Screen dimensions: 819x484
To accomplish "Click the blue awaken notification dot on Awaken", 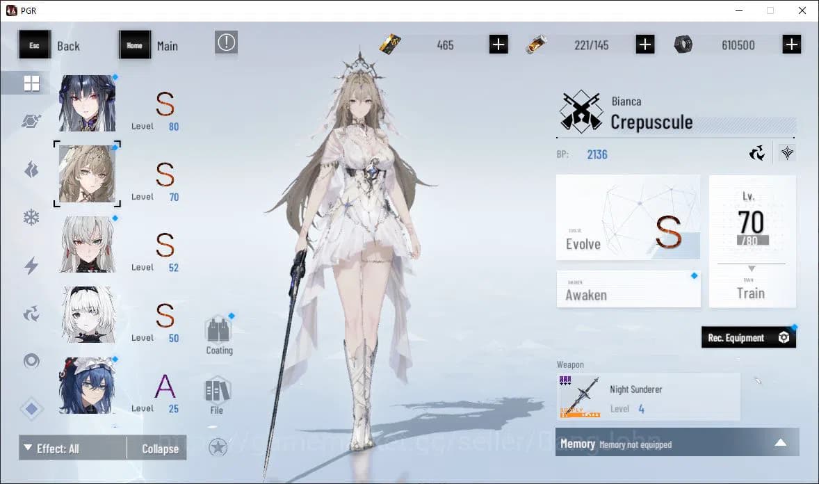I will [693, 275].
